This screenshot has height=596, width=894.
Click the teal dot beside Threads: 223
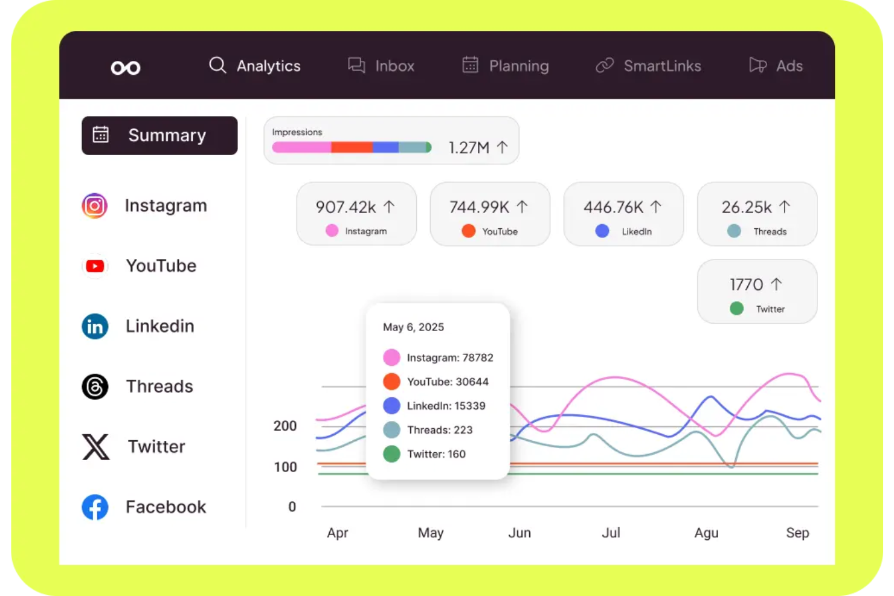click(391, 430)
